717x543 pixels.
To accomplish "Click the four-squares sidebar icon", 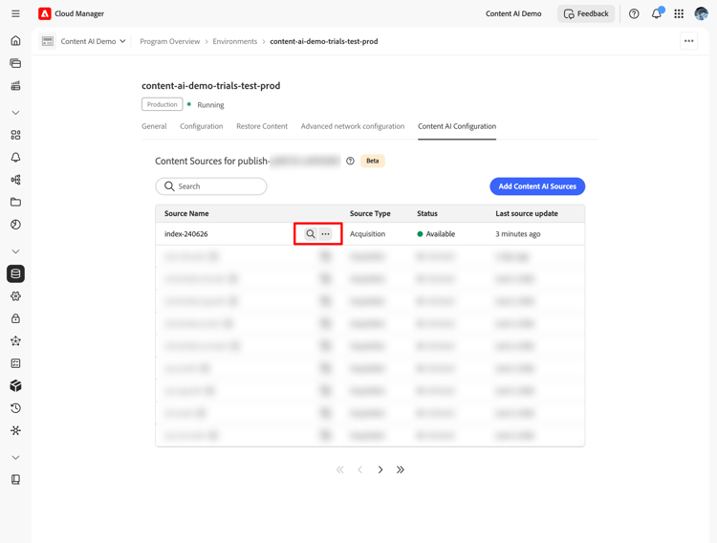I will point(15,135).
